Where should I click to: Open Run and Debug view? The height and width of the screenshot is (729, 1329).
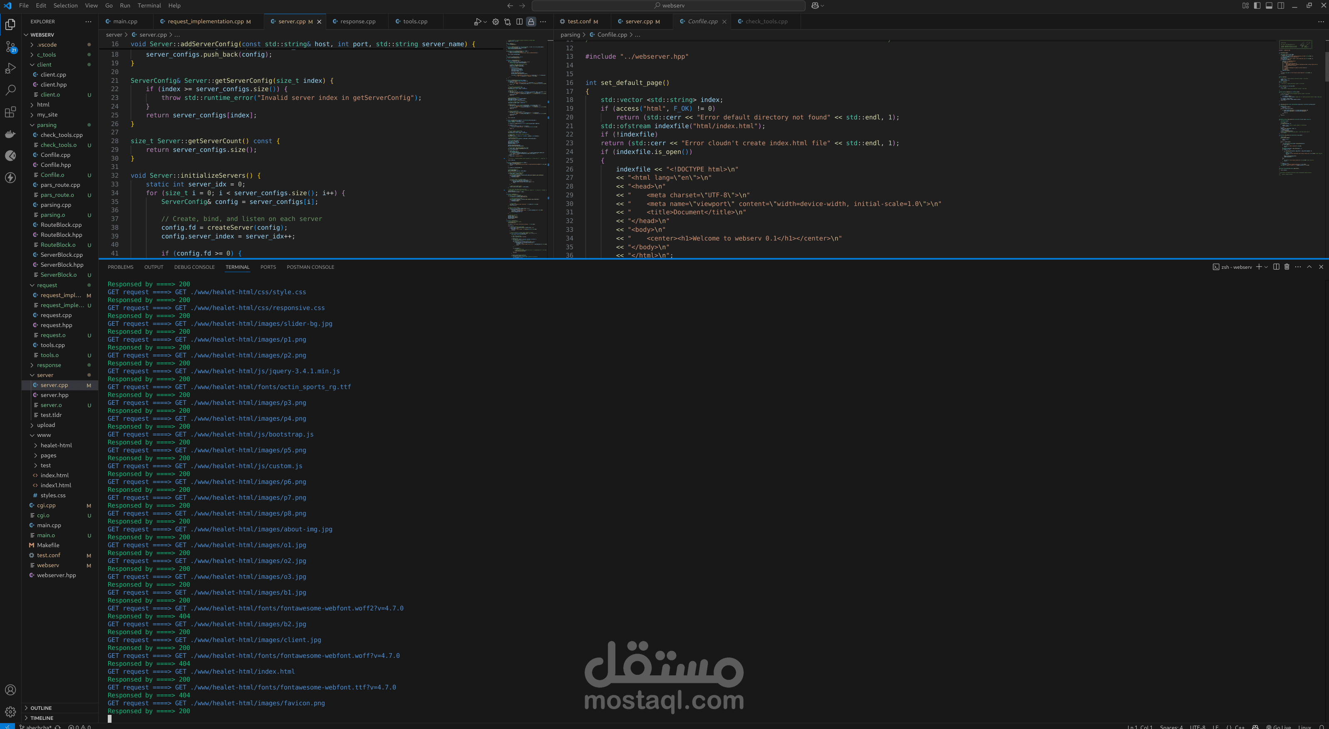point(10,68)
